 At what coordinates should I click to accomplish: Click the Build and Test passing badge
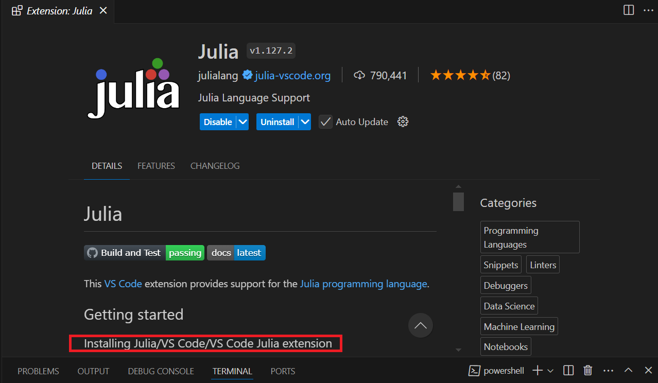coord(144,253)
